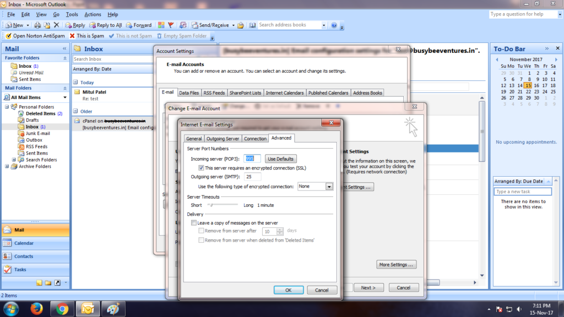
Task: Click the Windows Start button
Action: [11, 309]
